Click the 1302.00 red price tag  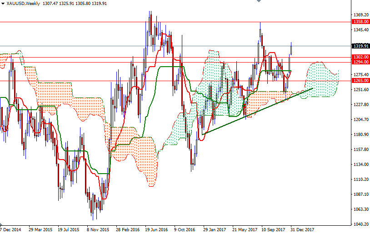coord(360,57)
